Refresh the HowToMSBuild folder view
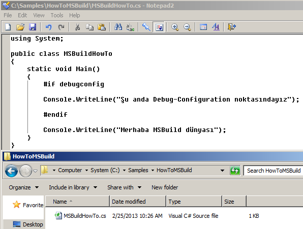Screen dimensions: 303x229 235,171
